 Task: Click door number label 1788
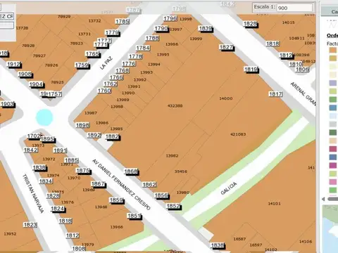(152, 38)
